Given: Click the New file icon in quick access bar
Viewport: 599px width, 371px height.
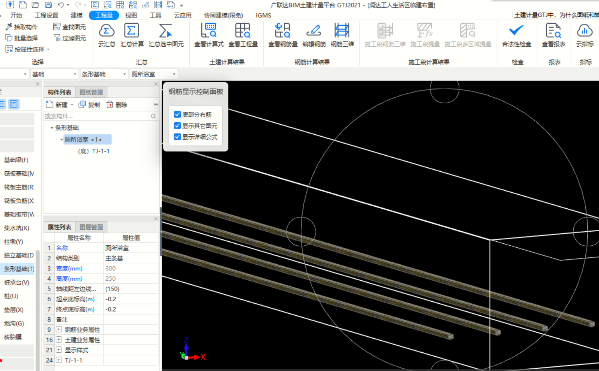Looking at the screenshot, I should (x=23, y=5).
